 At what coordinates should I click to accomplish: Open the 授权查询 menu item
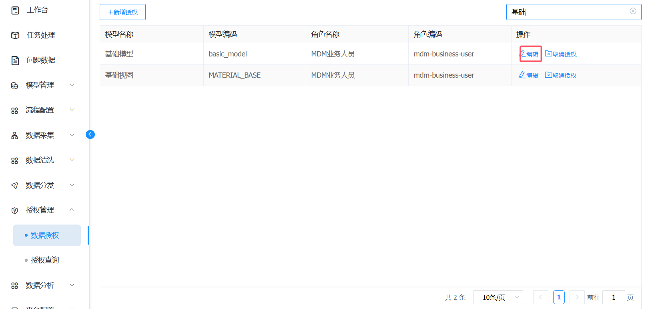click(45, 260)
